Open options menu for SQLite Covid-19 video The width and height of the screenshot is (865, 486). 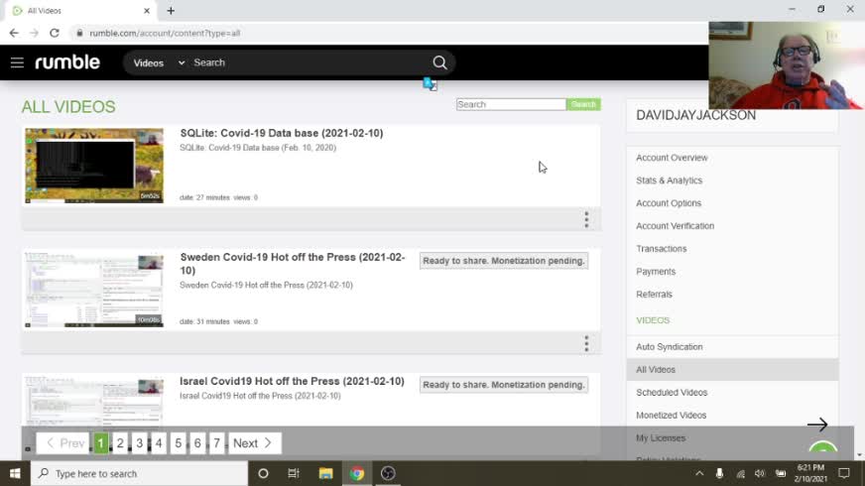coord(586,219)
